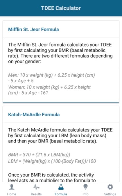
Task: Select the Formula flask icon
Action: click(61, 187)
